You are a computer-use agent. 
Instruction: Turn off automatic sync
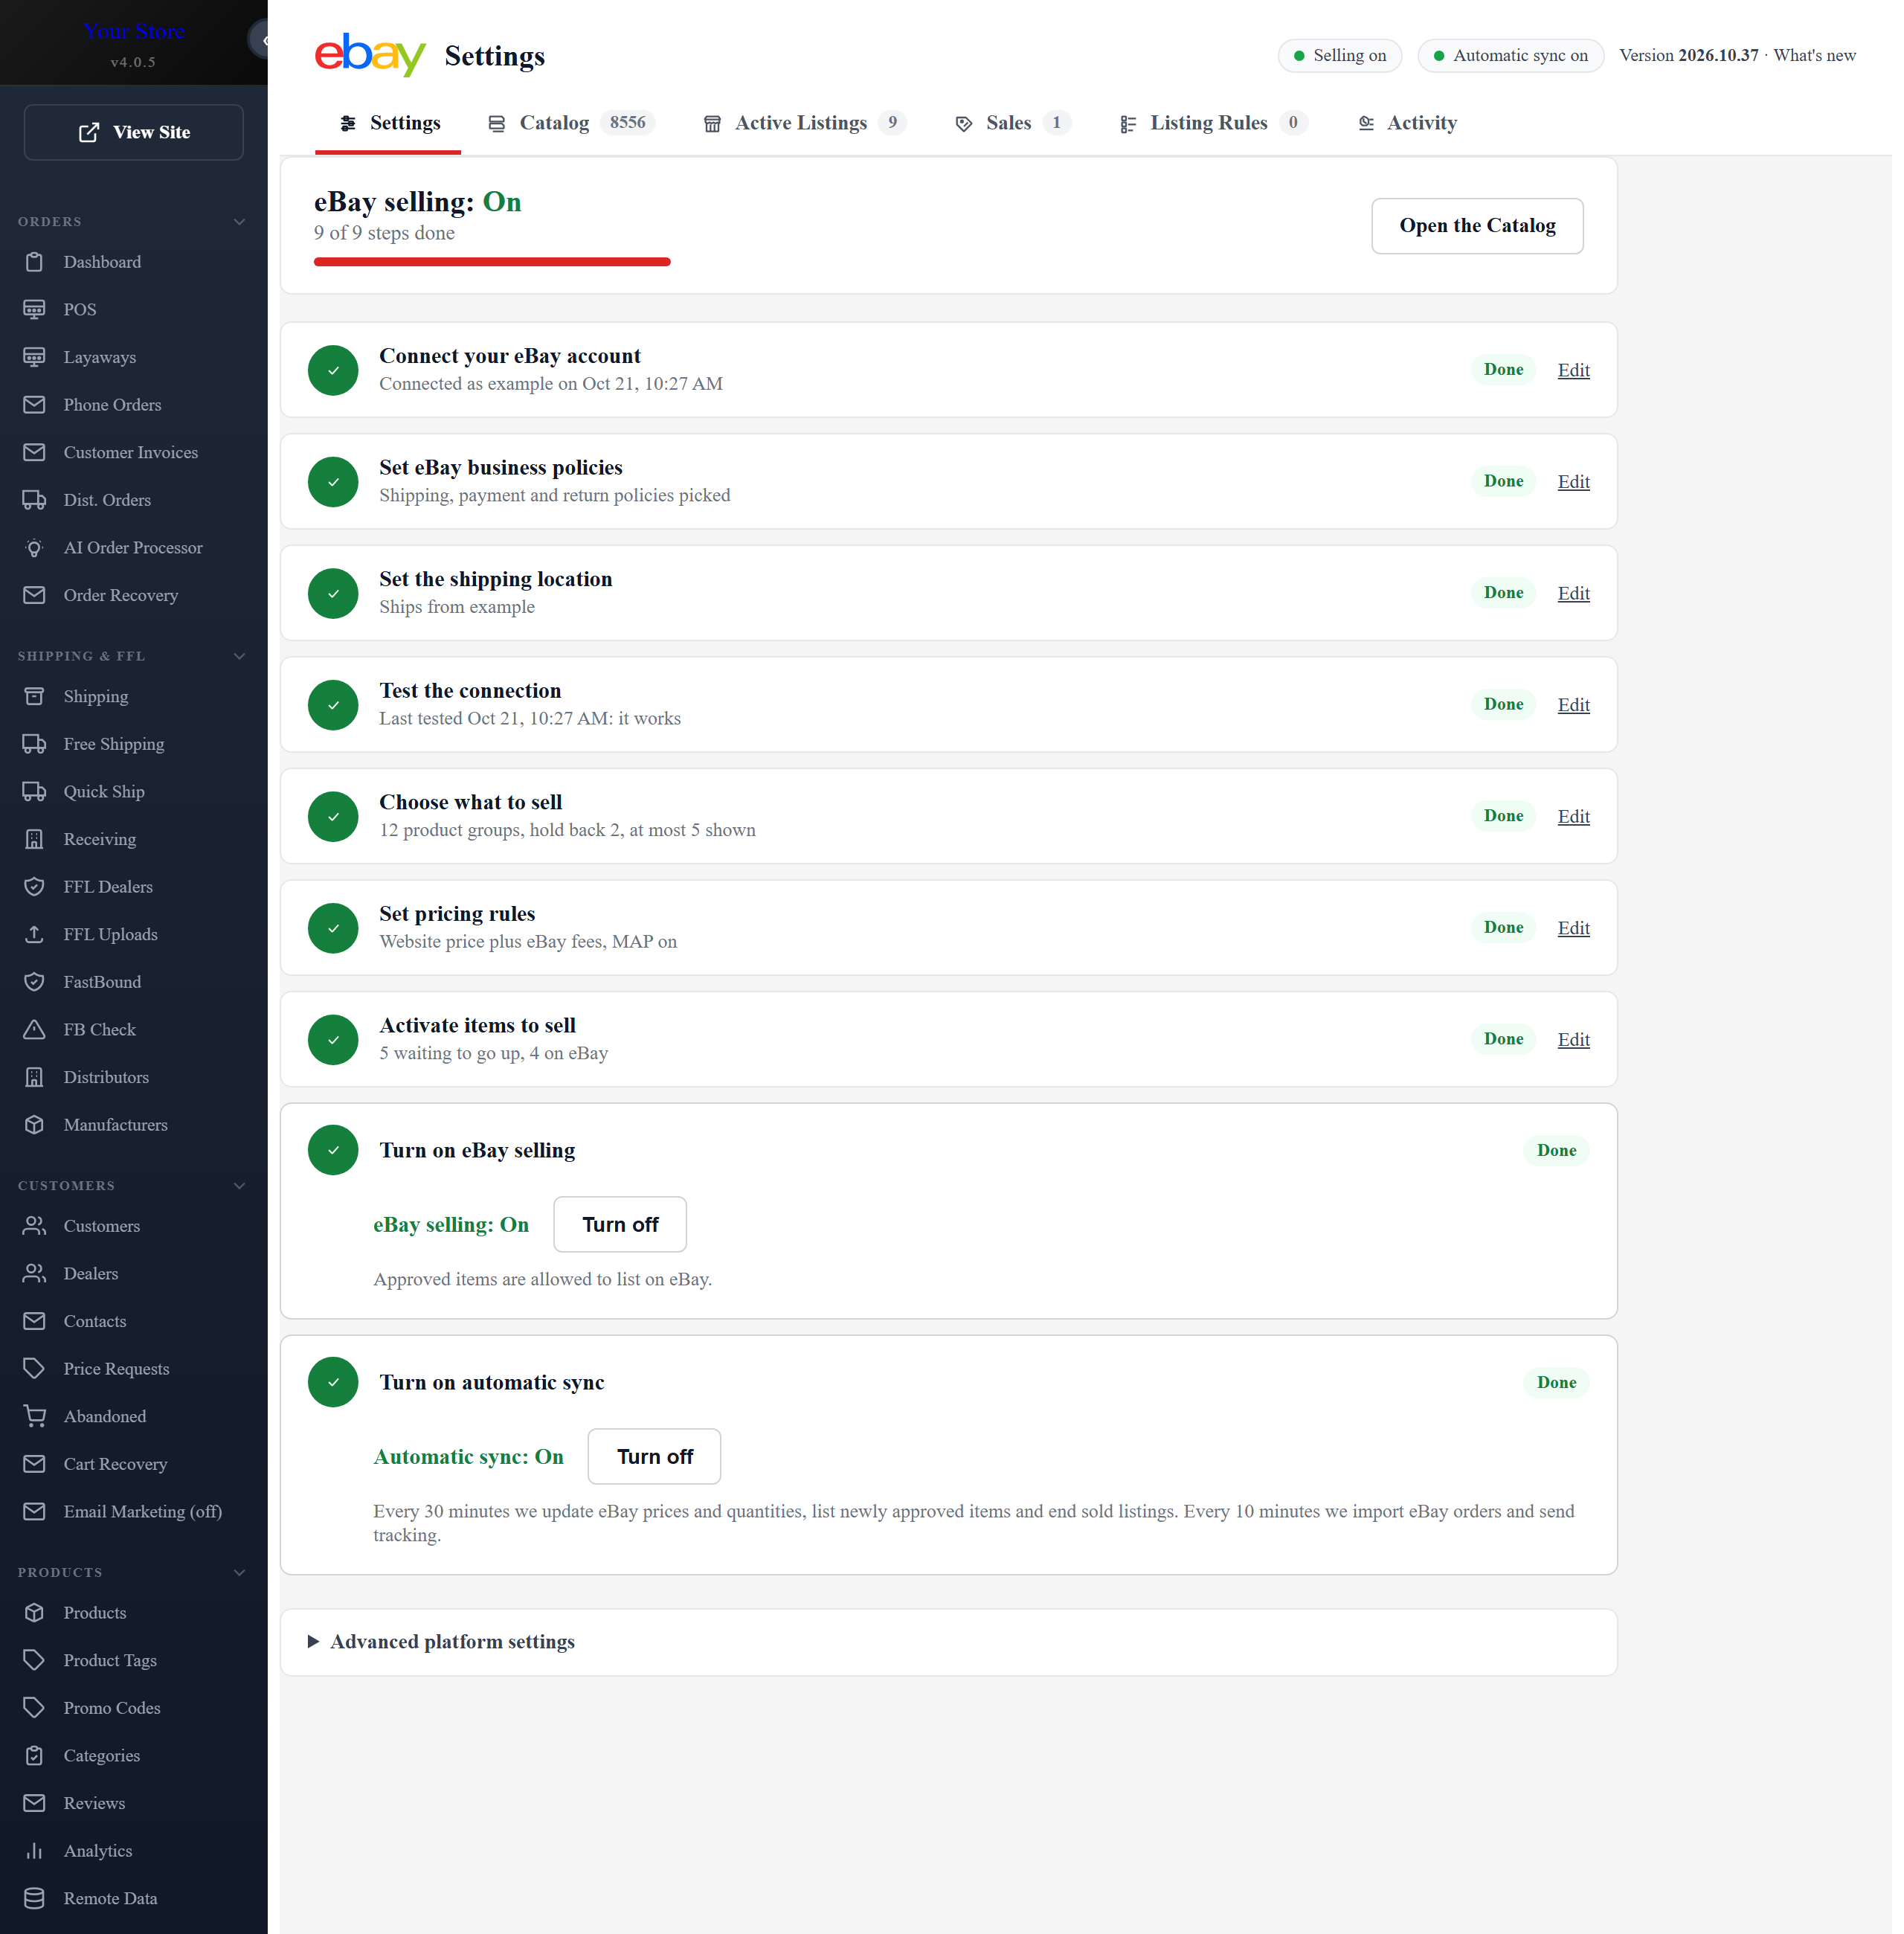point(654,1457)
